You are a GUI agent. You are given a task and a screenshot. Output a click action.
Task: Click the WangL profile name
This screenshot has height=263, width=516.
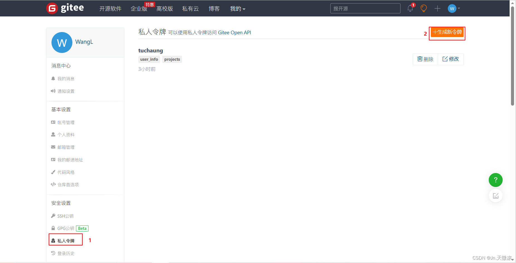coord(84,42)
